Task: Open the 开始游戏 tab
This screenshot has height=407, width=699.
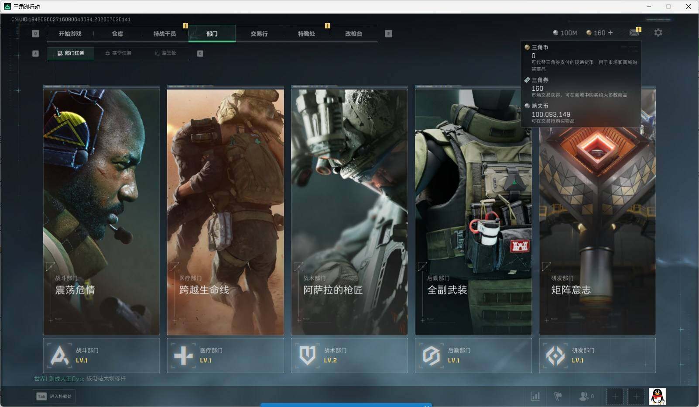Action: point(70,34)
